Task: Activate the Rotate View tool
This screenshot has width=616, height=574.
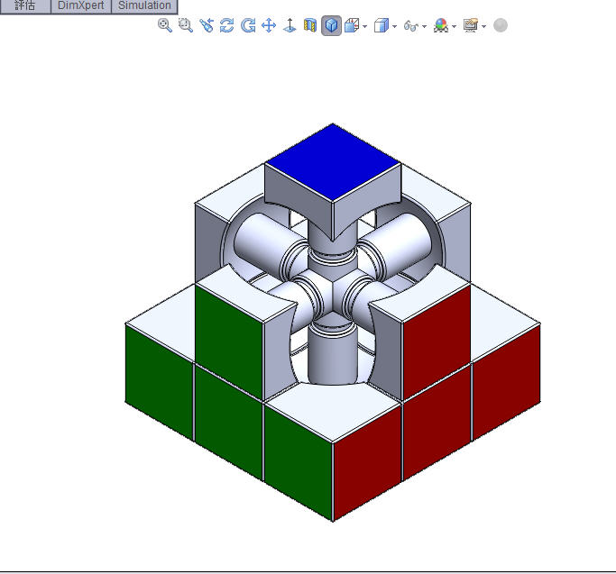Action: pyautogui.click(x=227, y=25)
